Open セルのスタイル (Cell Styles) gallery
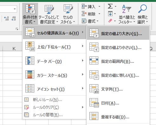Viewport: 156px width, 125px height. (x=68, y=14)
